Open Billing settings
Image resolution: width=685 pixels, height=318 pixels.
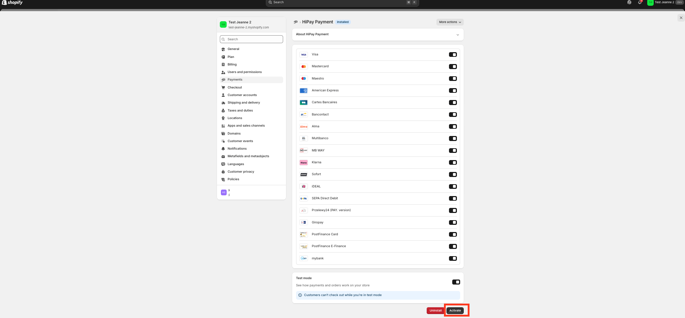pyautogui.click(x=251, y=64)
